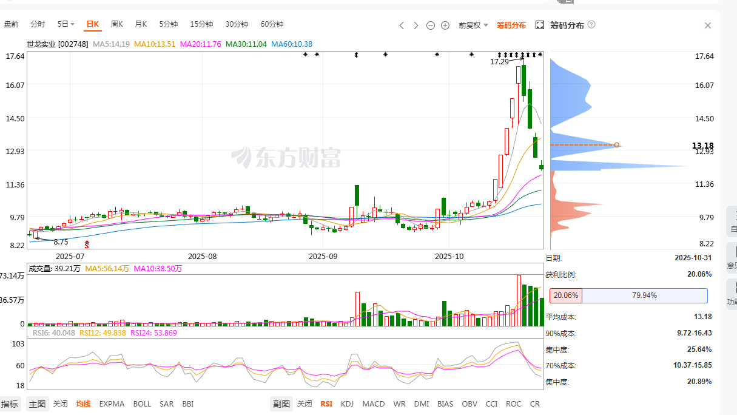Close the 筹码分布 panel
This screenshot has height=415, width=737.
click(x=708, y=25)
